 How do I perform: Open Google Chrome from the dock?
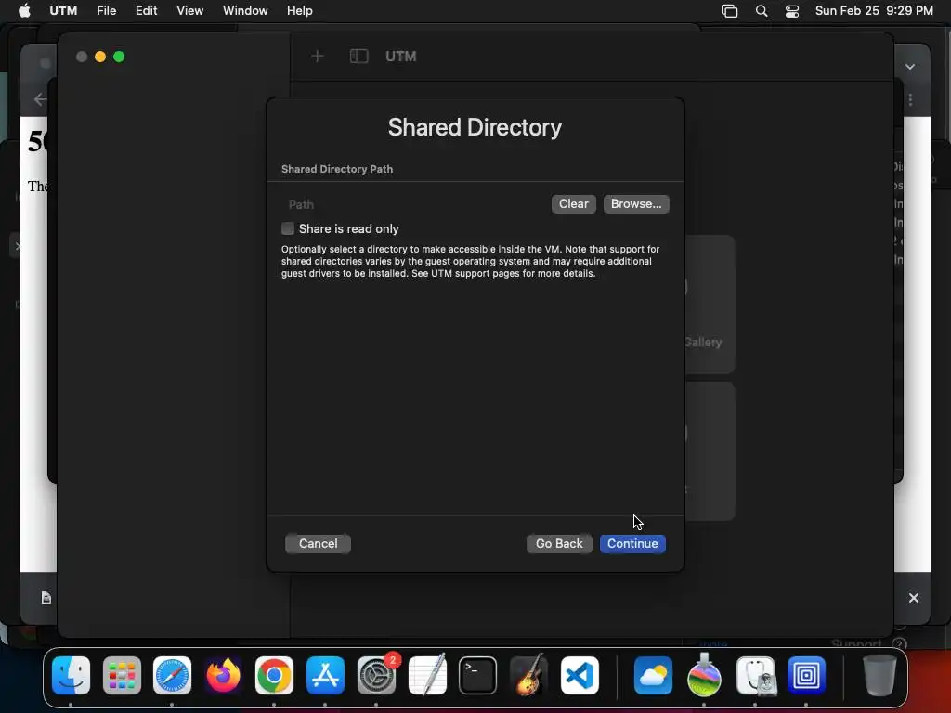[x=274, y=675]
